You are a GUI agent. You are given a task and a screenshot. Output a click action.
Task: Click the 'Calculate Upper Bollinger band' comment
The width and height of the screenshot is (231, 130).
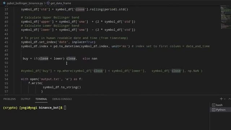pyautogui.click(x=50, y=17)
